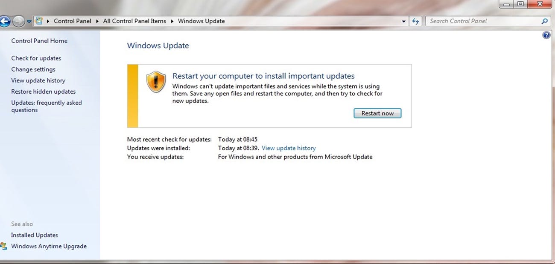555x264 pixels.
Task: Click View update history next to 08:39
Action: (289, 148)
